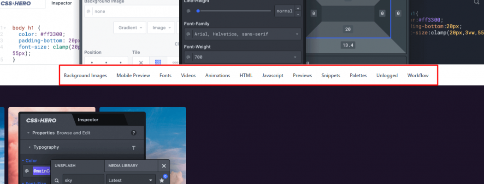
Task: Click the 13.4 value in the box model
Action: click(348, 45)
